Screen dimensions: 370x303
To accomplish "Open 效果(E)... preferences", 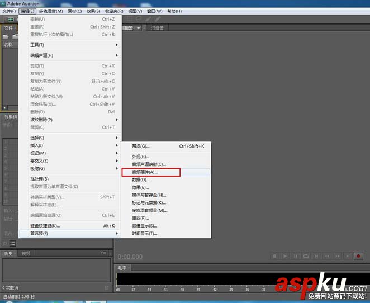I will tap(165, 187).
